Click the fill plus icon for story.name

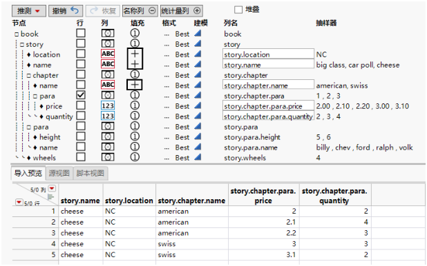point(135,64)
